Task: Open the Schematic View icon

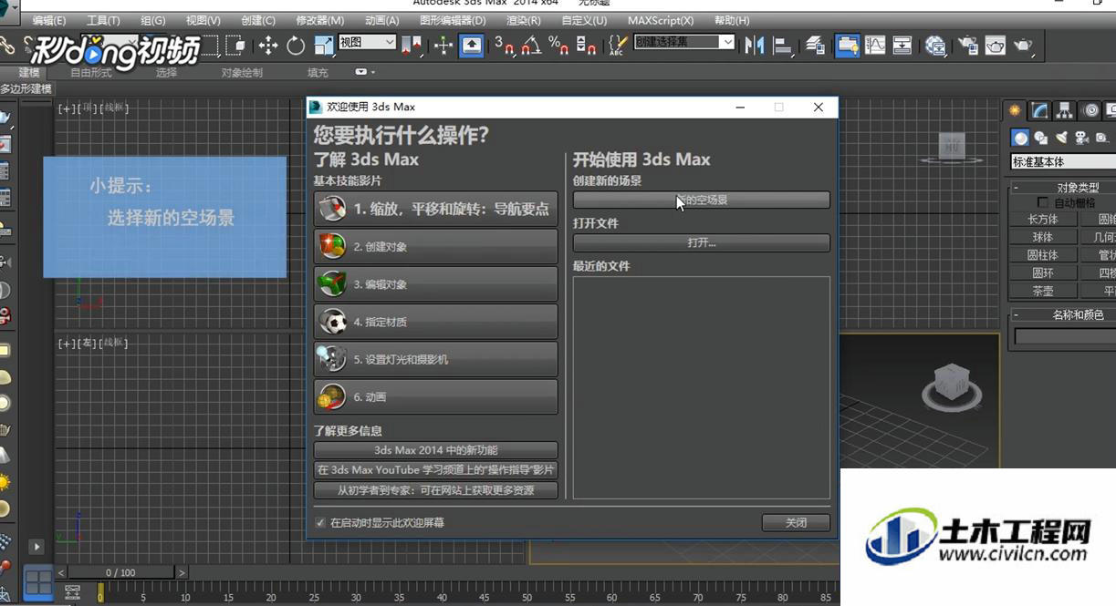Action: click(x=902, y=45)
